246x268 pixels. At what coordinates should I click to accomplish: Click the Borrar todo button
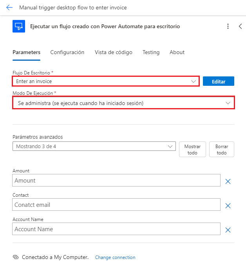pyautogui.click(x=222, y=149)
